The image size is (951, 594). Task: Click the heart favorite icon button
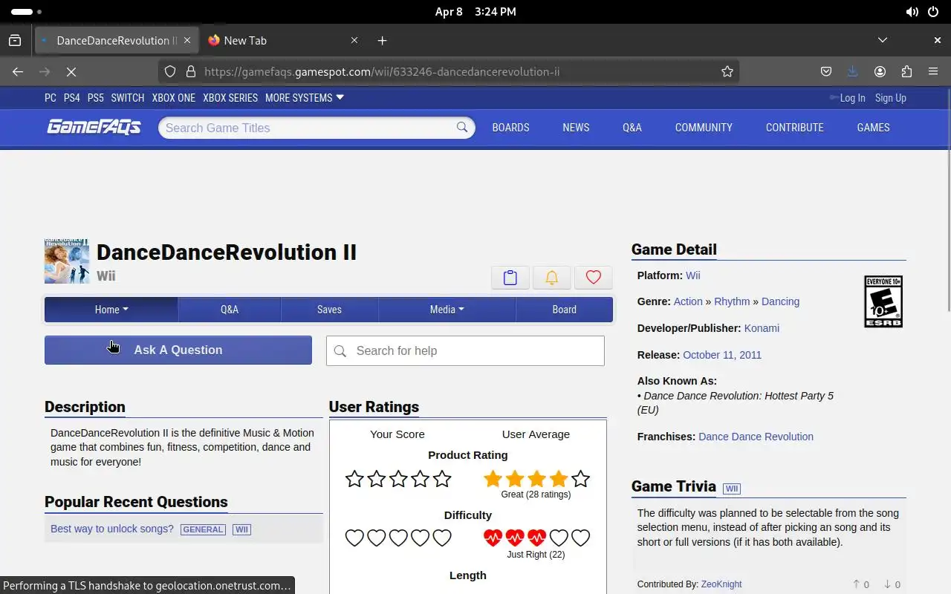tap(593, 277)
